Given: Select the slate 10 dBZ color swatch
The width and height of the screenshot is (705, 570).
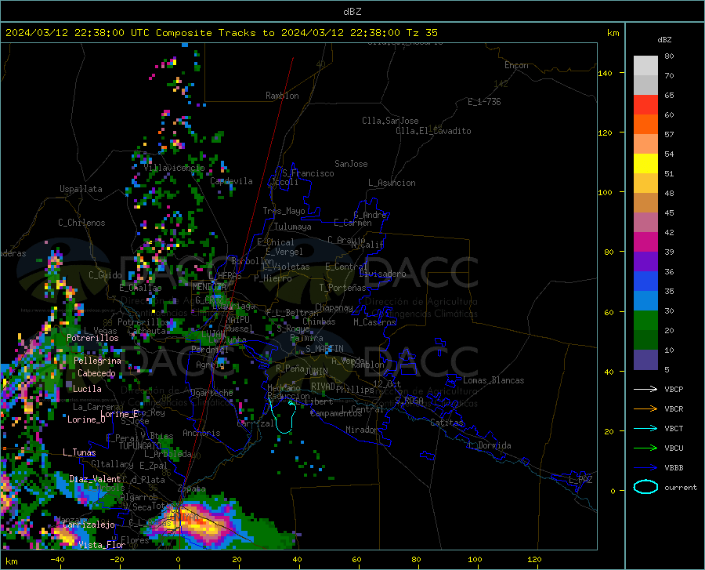Looking at the screenshot, I should click(645, 360).
